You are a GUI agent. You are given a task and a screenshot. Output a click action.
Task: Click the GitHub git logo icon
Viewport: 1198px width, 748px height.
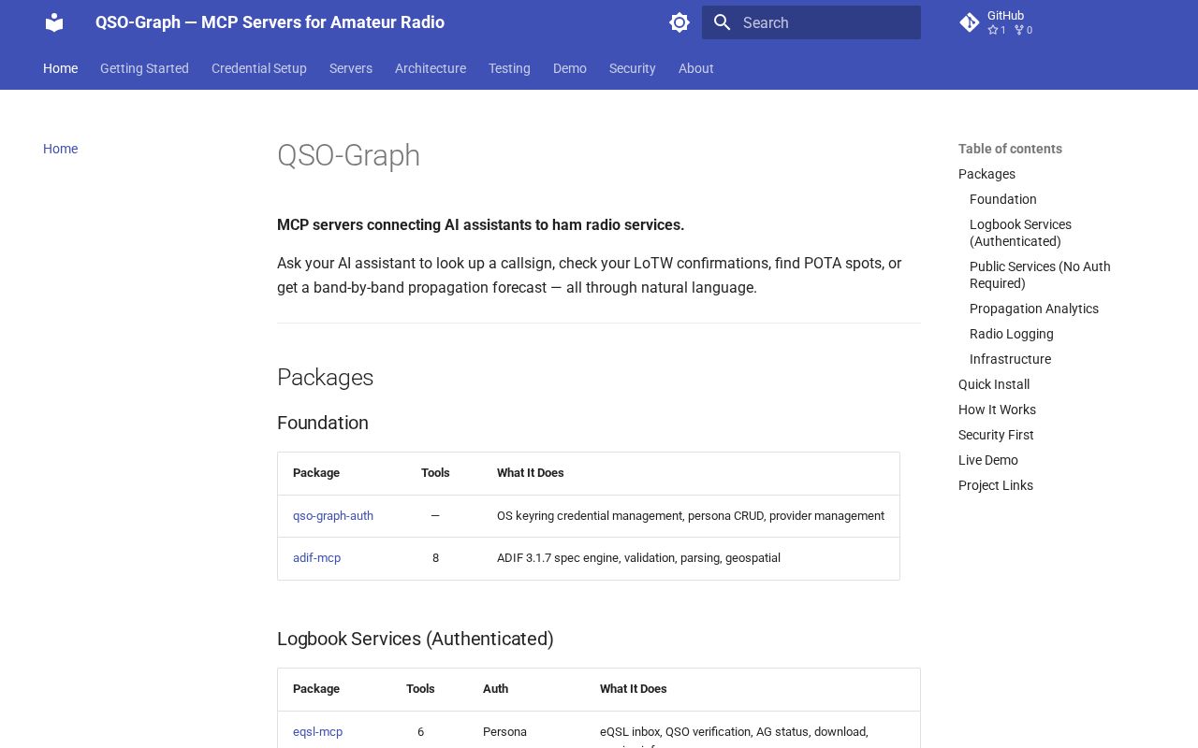point(970,22)
